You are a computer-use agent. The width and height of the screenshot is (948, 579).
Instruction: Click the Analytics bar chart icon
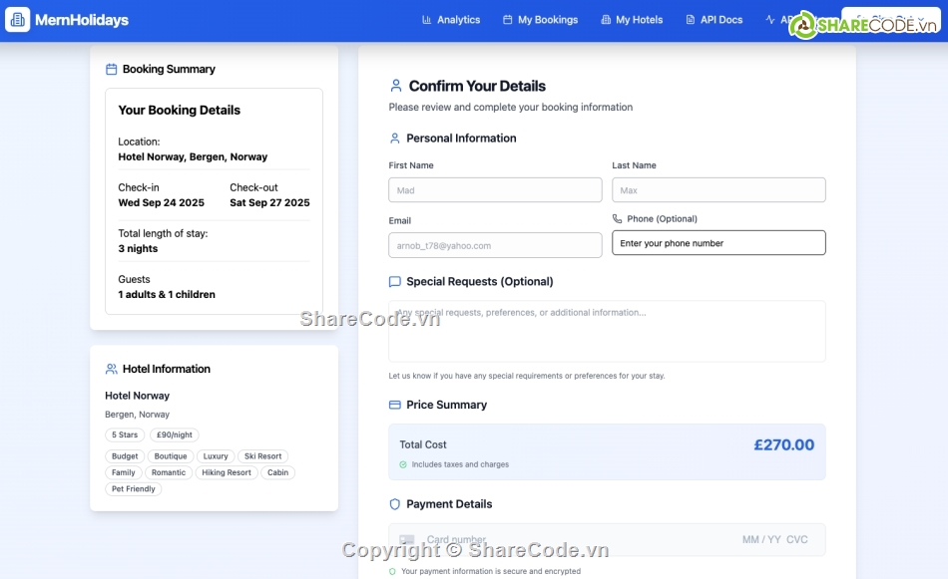427,20
